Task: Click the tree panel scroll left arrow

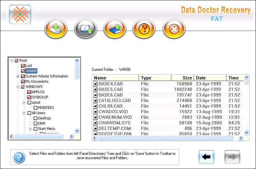Action: [x=11, y=136]
